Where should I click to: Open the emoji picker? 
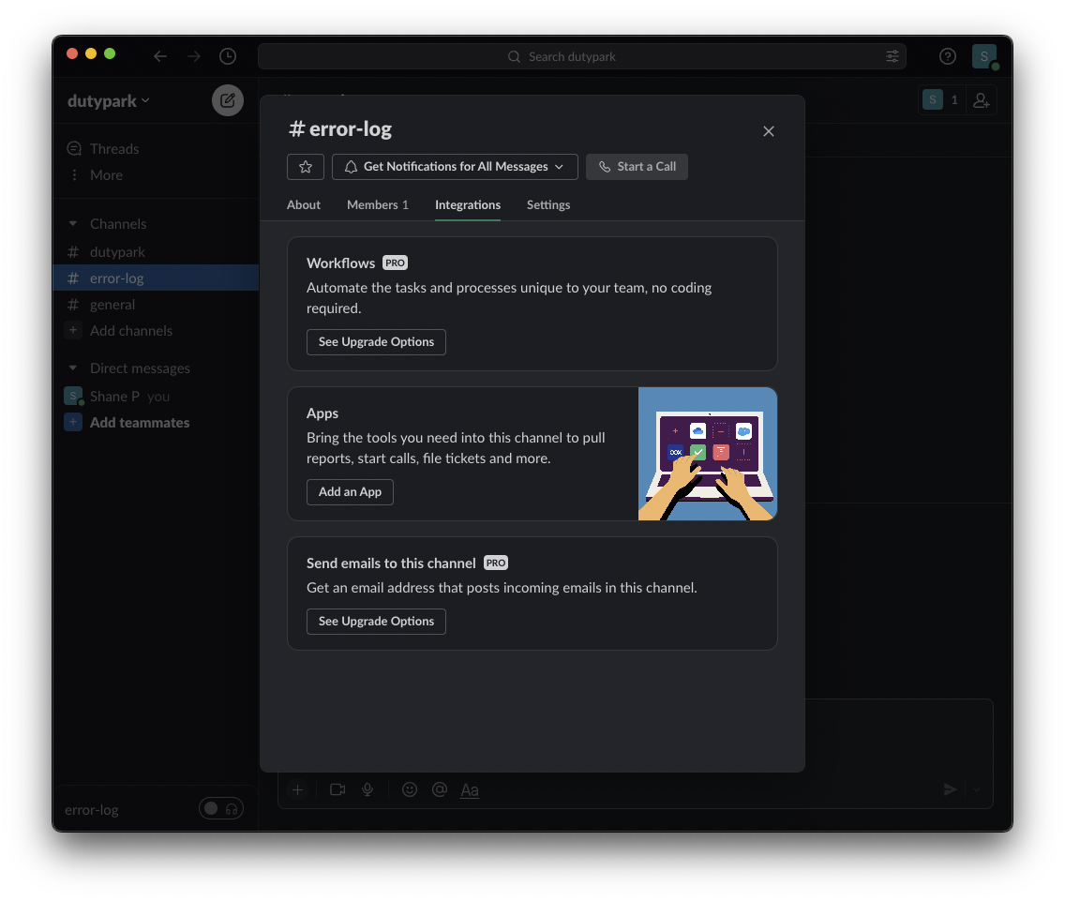(410, 789)
